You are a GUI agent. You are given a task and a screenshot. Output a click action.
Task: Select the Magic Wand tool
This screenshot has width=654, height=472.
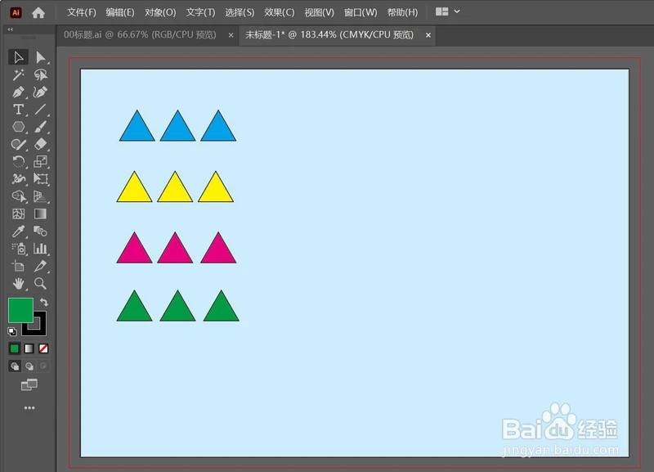point(18,74)
